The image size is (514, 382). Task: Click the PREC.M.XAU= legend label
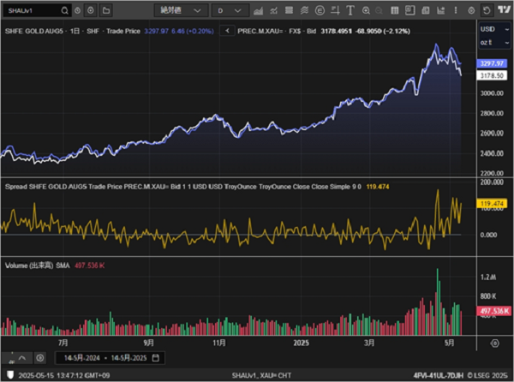pos(260,31)
